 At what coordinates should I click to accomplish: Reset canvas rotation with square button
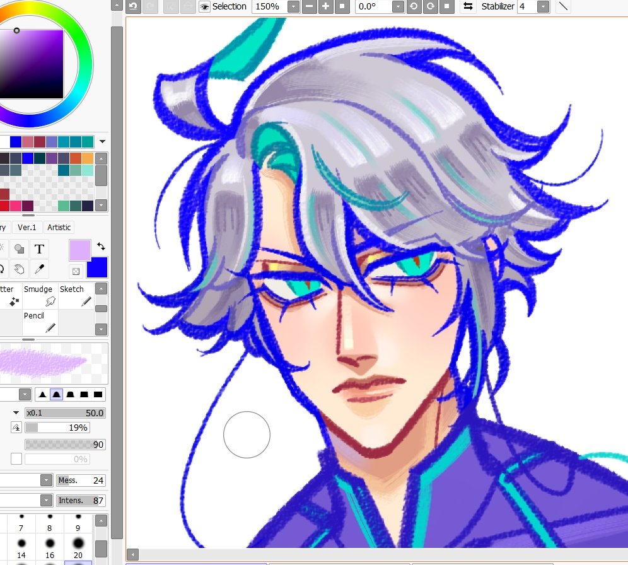(x=446, y=6)
